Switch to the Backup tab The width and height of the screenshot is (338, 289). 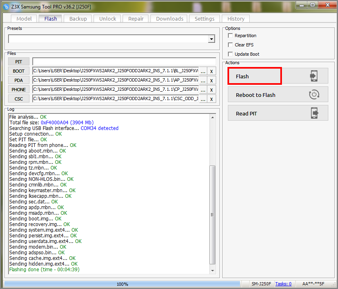pos(78,19)
